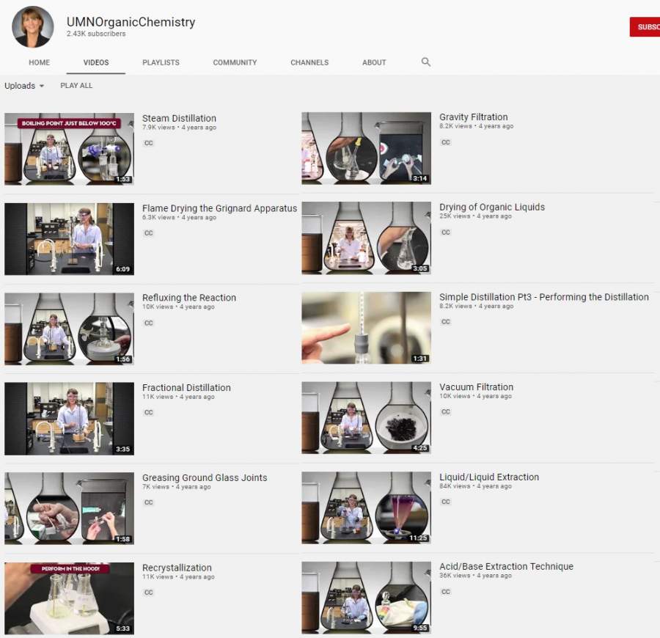Go to the Community tab
Viewport: 660px width, 638px height.
point(235,63)
